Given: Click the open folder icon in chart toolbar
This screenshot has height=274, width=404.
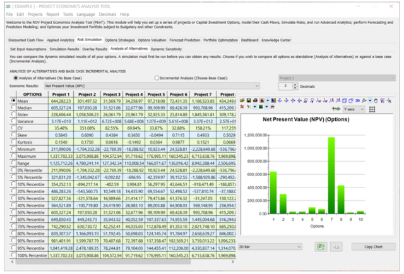Looking at the screenshot, I should click(x=242, y=100).
